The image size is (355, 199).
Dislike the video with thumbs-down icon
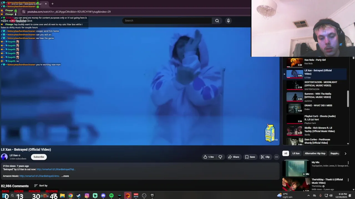pos(220,157)
